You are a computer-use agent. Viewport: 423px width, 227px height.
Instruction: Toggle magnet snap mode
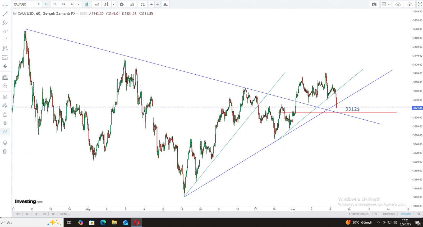(5, 97)
